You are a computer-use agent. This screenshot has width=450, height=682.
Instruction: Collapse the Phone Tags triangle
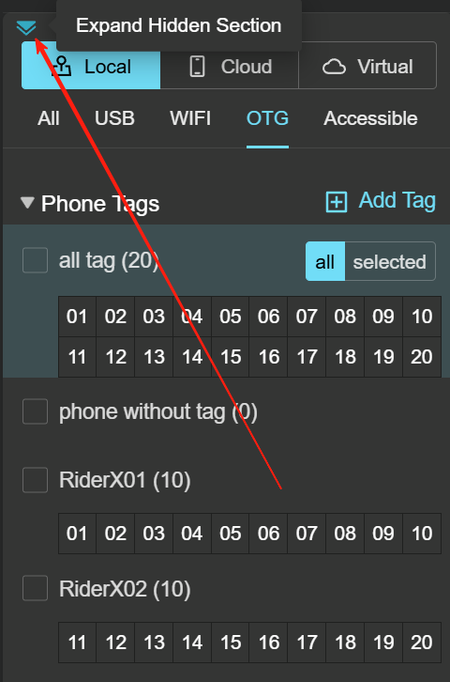pos(27,203)
